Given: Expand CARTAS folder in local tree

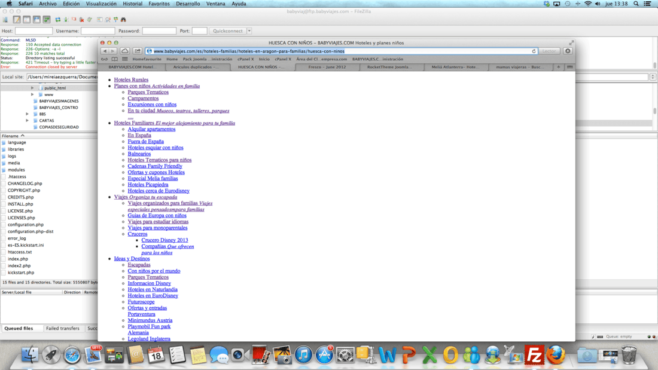Looking at the screenshot, I should 28,120.
